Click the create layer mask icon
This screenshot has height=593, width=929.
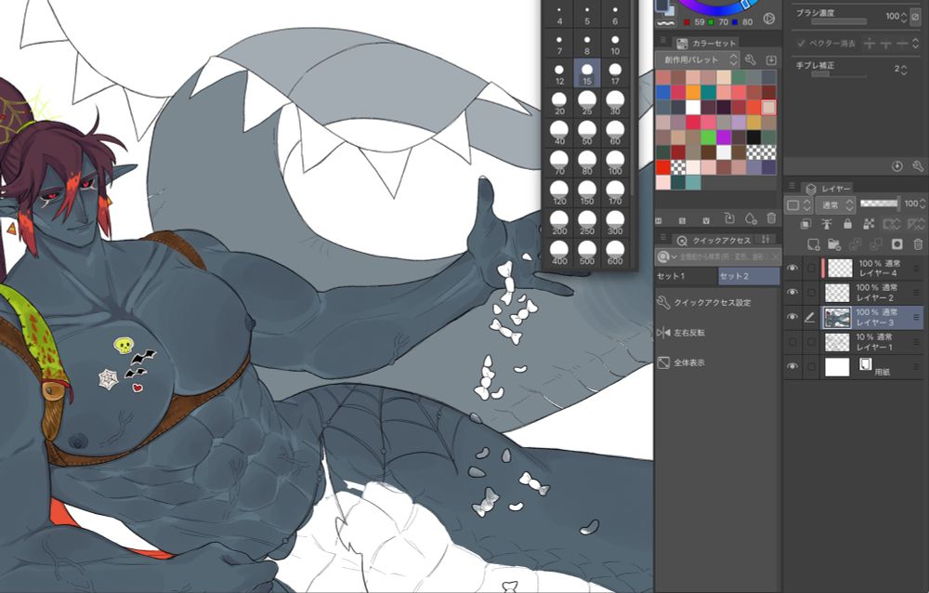(897, 244)
